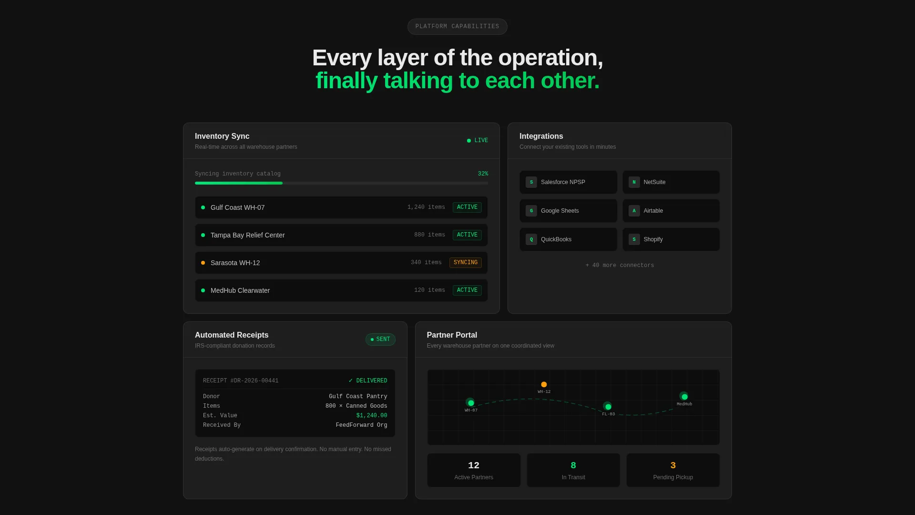Click the SYNCING badge on Sarasota WH-12
915x515 pixels.
(x=466, y=263)
